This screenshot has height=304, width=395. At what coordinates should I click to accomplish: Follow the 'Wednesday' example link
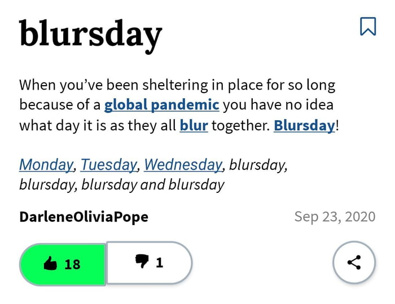pos(183,164)
